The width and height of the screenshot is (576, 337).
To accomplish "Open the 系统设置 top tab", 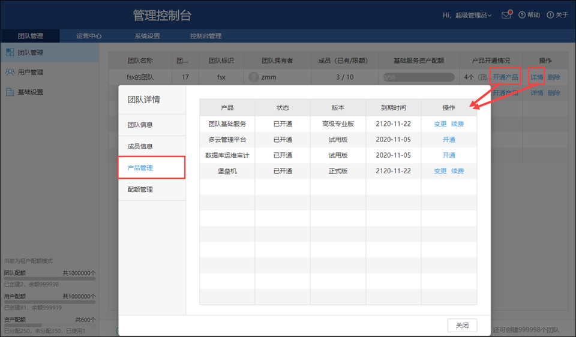I will coord(147,36).
